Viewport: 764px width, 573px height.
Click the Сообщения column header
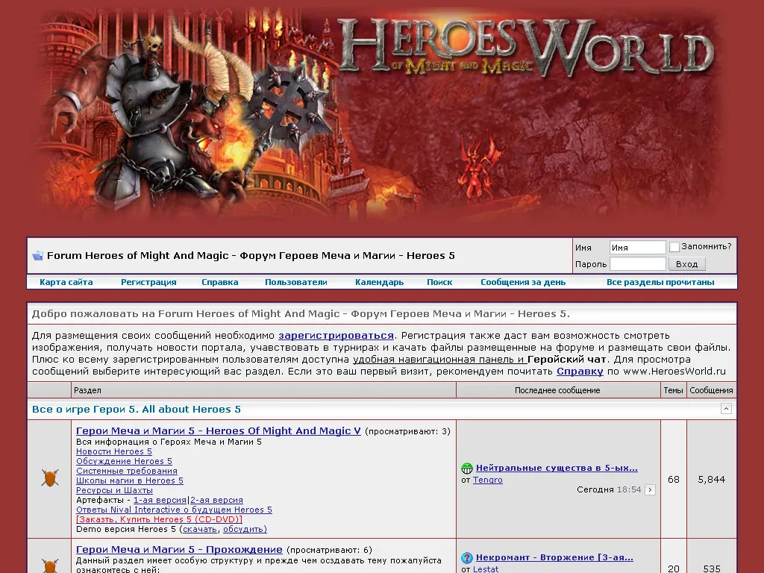point(711,390)
